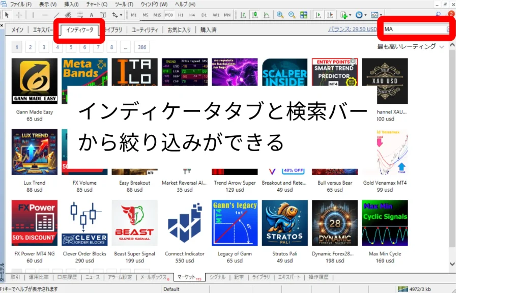This screenshot has width=521, height=293.
Task: Switch to the メイン market tab
Action: pyautogui.click(x=17, y=30)
